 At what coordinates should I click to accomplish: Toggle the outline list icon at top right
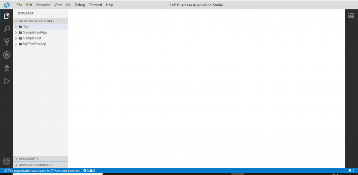point(351,15)
